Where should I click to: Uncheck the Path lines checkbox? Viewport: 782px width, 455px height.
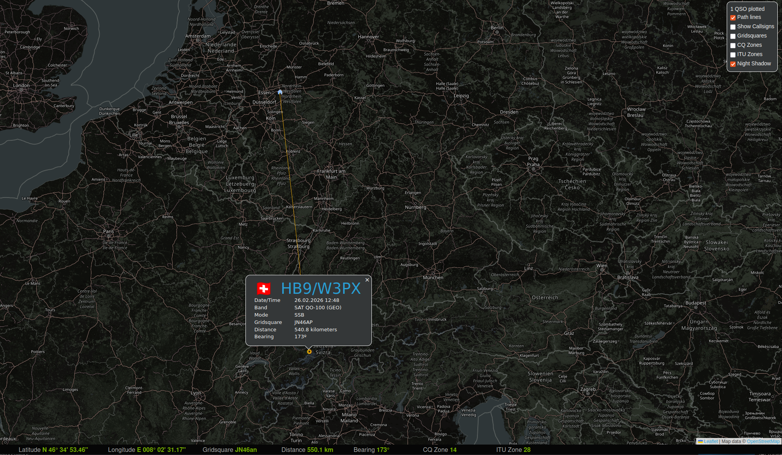tap(733, 17)
